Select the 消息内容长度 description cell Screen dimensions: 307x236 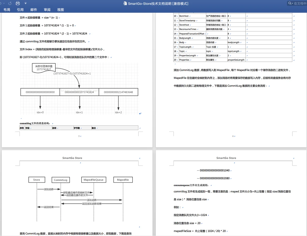[x=216, y=38]
